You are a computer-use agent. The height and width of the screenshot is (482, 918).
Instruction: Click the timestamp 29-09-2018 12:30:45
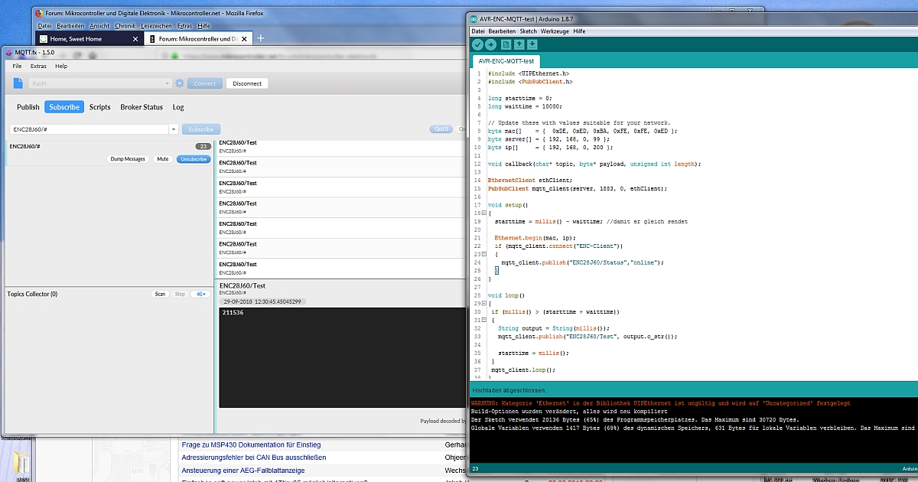point(262,301)
